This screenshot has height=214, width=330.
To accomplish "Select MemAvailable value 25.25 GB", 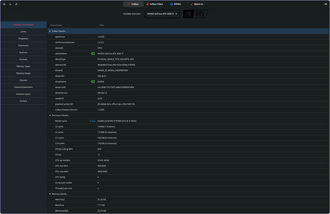I will coord(101,211).
